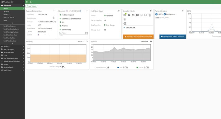Expand the Log & Report menu
This screenshot has width=221, height=119.
pyautogui.click(x=12, y=70)
